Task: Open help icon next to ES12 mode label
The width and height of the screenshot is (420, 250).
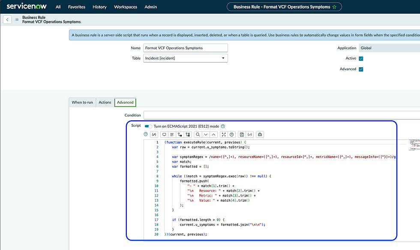Action: click(x=223, y=126)
